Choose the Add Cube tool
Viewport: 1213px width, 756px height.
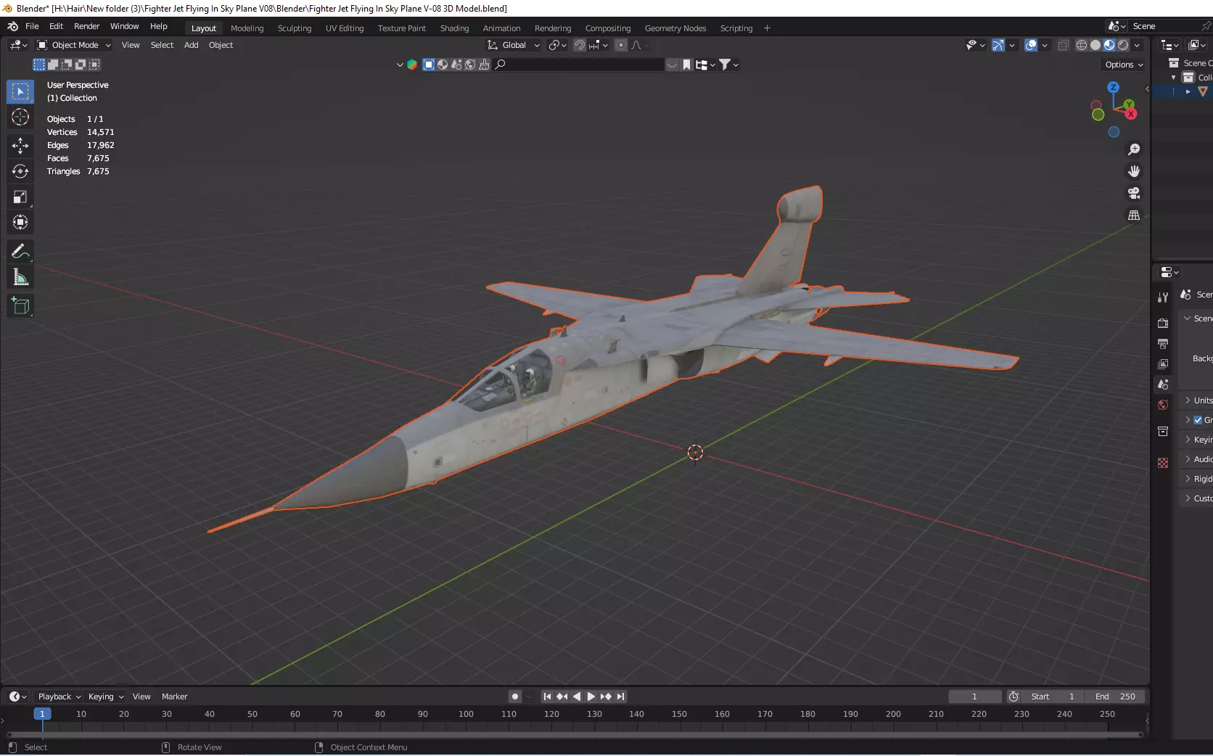click(x=20, y=306)
